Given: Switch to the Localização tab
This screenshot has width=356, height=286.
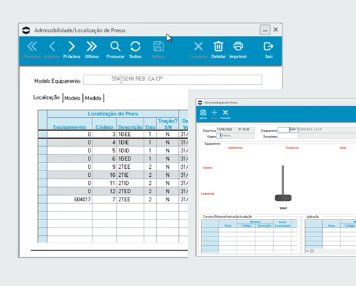Looking at the screenshot, I should click(46, 97).
